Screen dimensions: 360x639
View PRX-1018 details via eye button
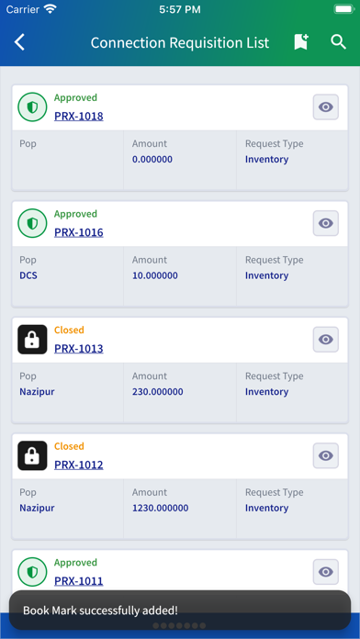[x=326, y=107]
